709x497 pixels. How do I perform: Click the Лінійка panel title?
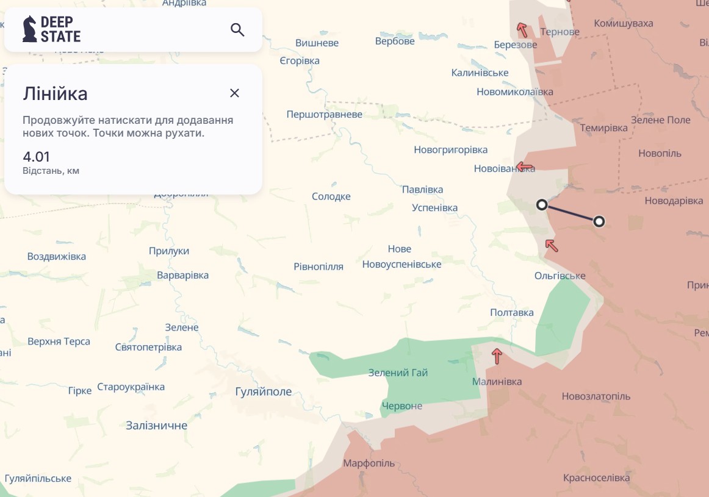(55, 94)
